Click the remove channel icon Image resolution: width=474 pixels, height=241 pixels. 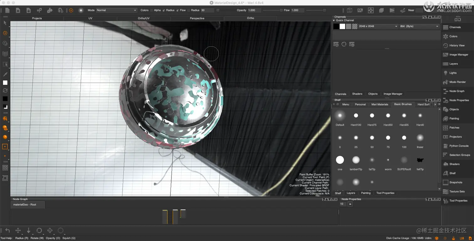coord(352,45)
